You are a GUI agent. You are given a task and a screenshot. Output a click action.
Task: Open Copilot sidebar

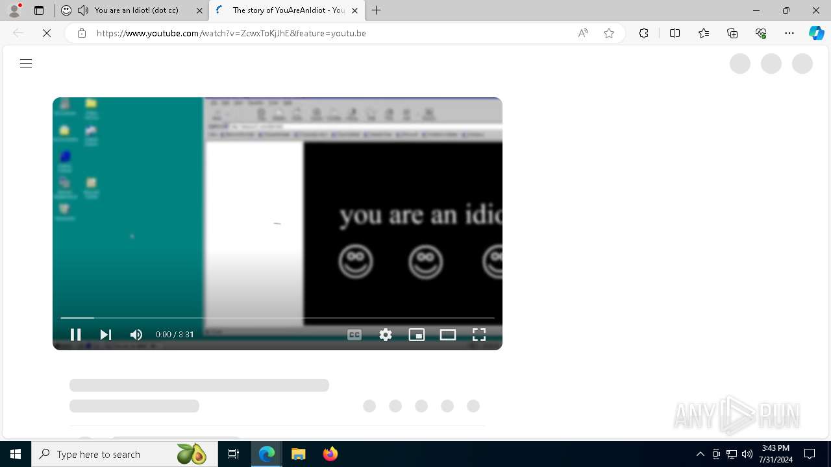click(x=816, y=33)
